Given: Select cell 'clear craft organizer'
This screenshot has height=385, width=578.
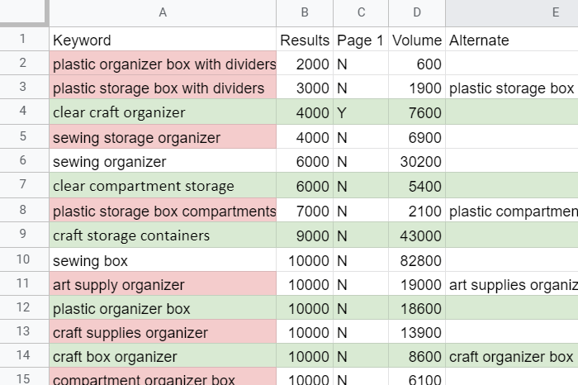Looking at the screenshot, I should pyautogui.click(x=163, y=112).
